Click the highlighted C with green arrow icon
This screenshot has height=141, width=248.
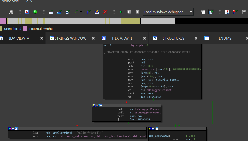pos(211,12)
